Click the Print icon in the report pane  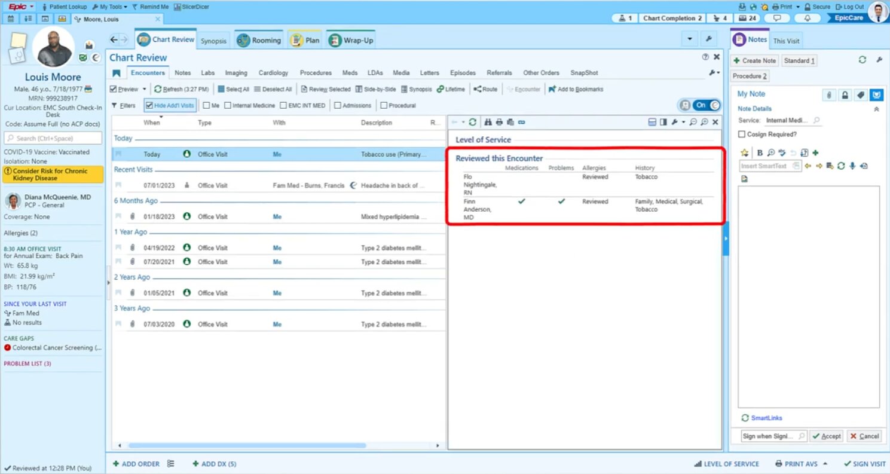(x=498, y=122)
